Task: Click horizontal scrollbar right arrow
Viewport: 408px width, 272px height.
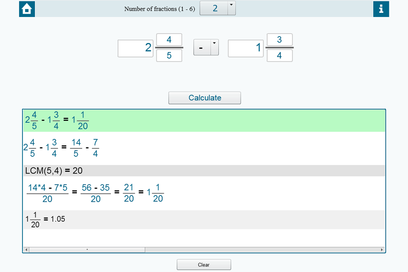Action: (x=382, y=250)
